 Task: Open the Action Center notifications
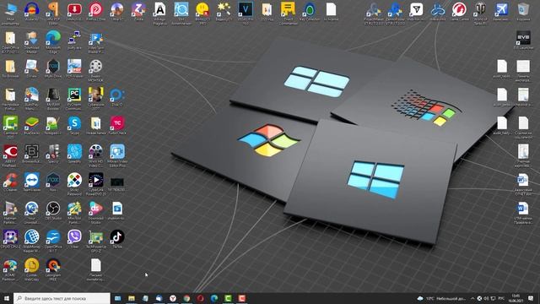[x=531, y=298]
